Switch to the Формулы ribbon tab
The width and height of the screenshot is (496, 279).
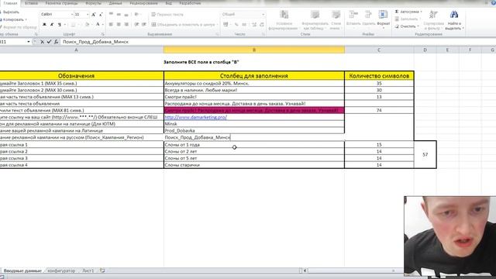[x=93, y=3]
